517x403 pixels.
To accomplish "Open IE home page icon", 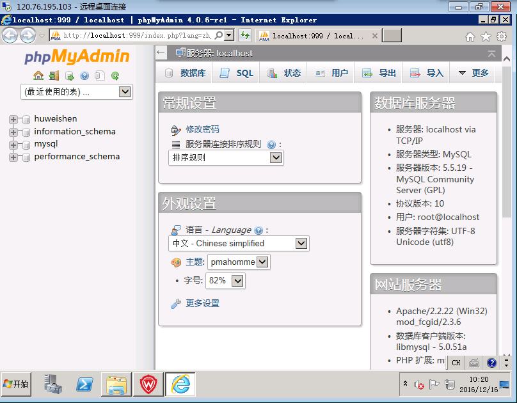I will 470,36.
